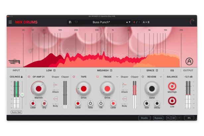Click the OP AMP Dry knob
This screenshot has height=136, width=204.
click(44, 103)
